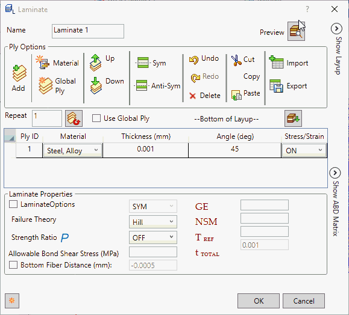The height and width of the screenshot is (315, 349).
Task: Apply Anti-Sym to the layup
Action: (142, 85)
